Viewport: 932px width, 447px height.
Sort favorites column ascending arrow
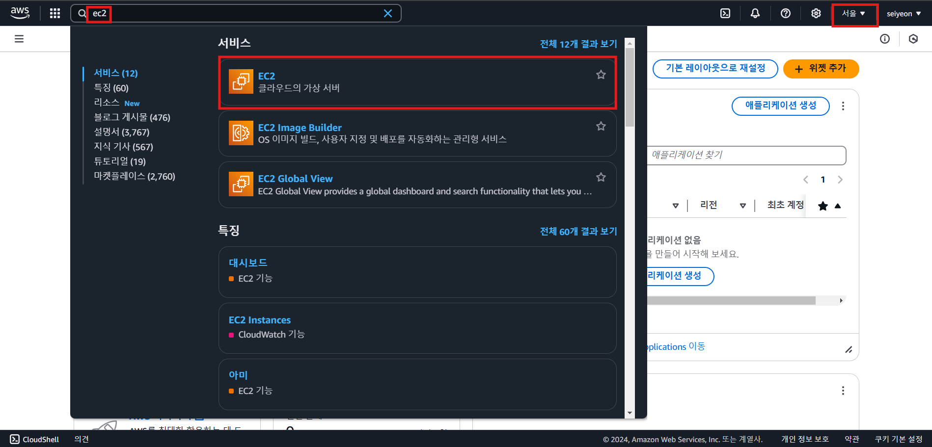tap(838, 206)
